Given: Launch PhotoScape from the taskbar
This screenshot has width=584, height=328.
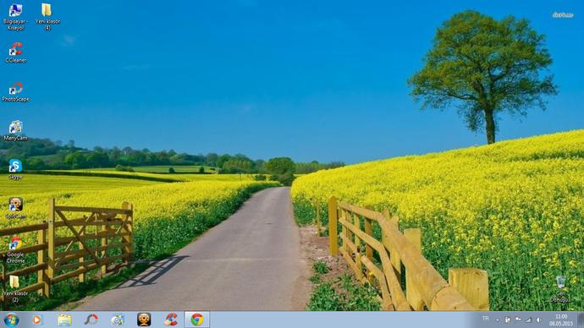Looking at the screenshot, I should (x=91, y=320).
